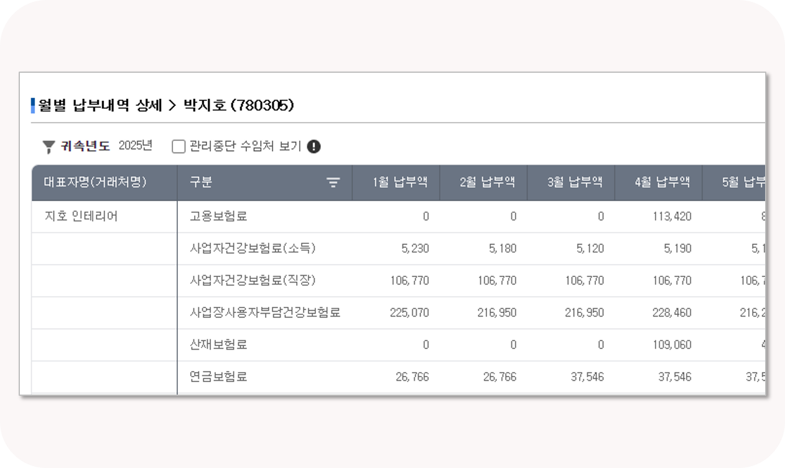Click the 사업장사용자부담건강보험료 row label
This screenshot has height=468, width=785.
pos(265,312)
